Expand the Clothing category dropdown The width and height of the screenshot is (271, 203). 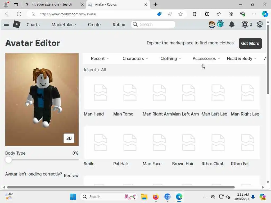click(171, 58)
